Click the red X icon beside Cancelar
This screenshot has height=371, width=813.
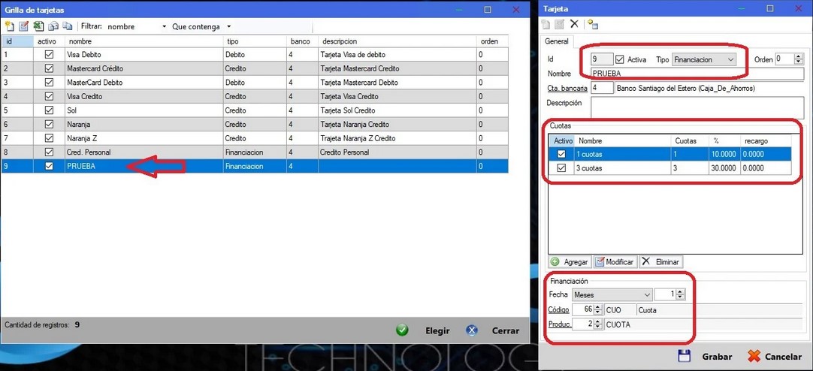(x=754, y=357)
